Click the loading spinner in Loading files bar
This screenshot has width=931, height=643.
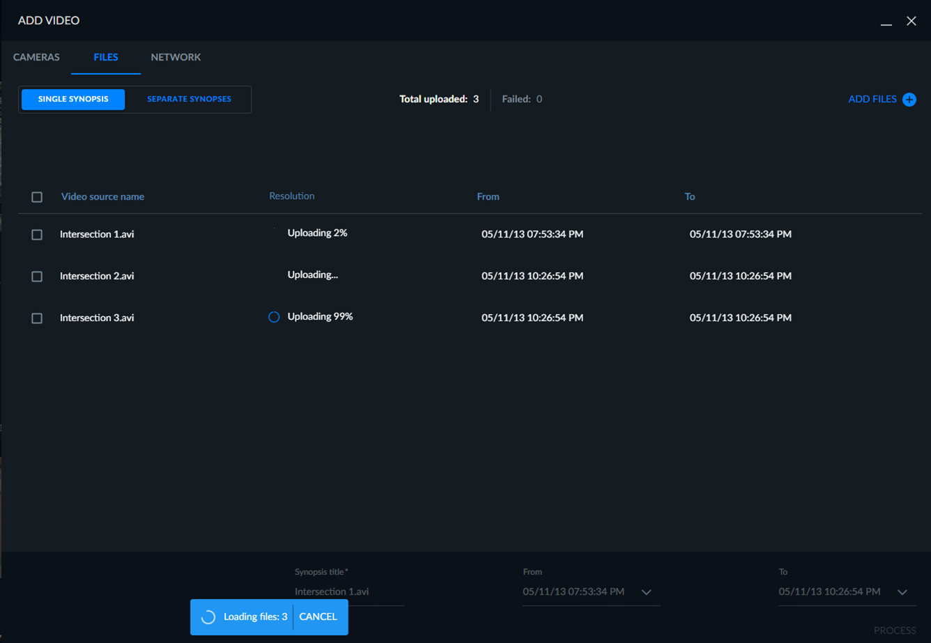[x=208, y=617]
